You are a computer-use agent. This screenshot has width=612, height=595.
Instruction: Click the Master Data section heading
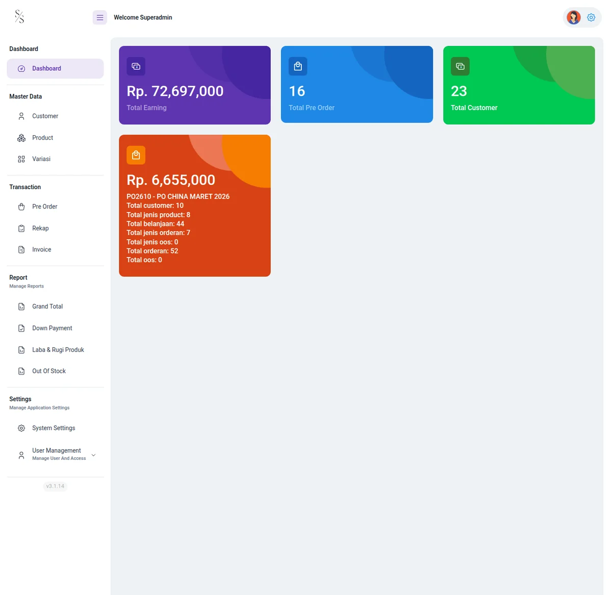25,97
